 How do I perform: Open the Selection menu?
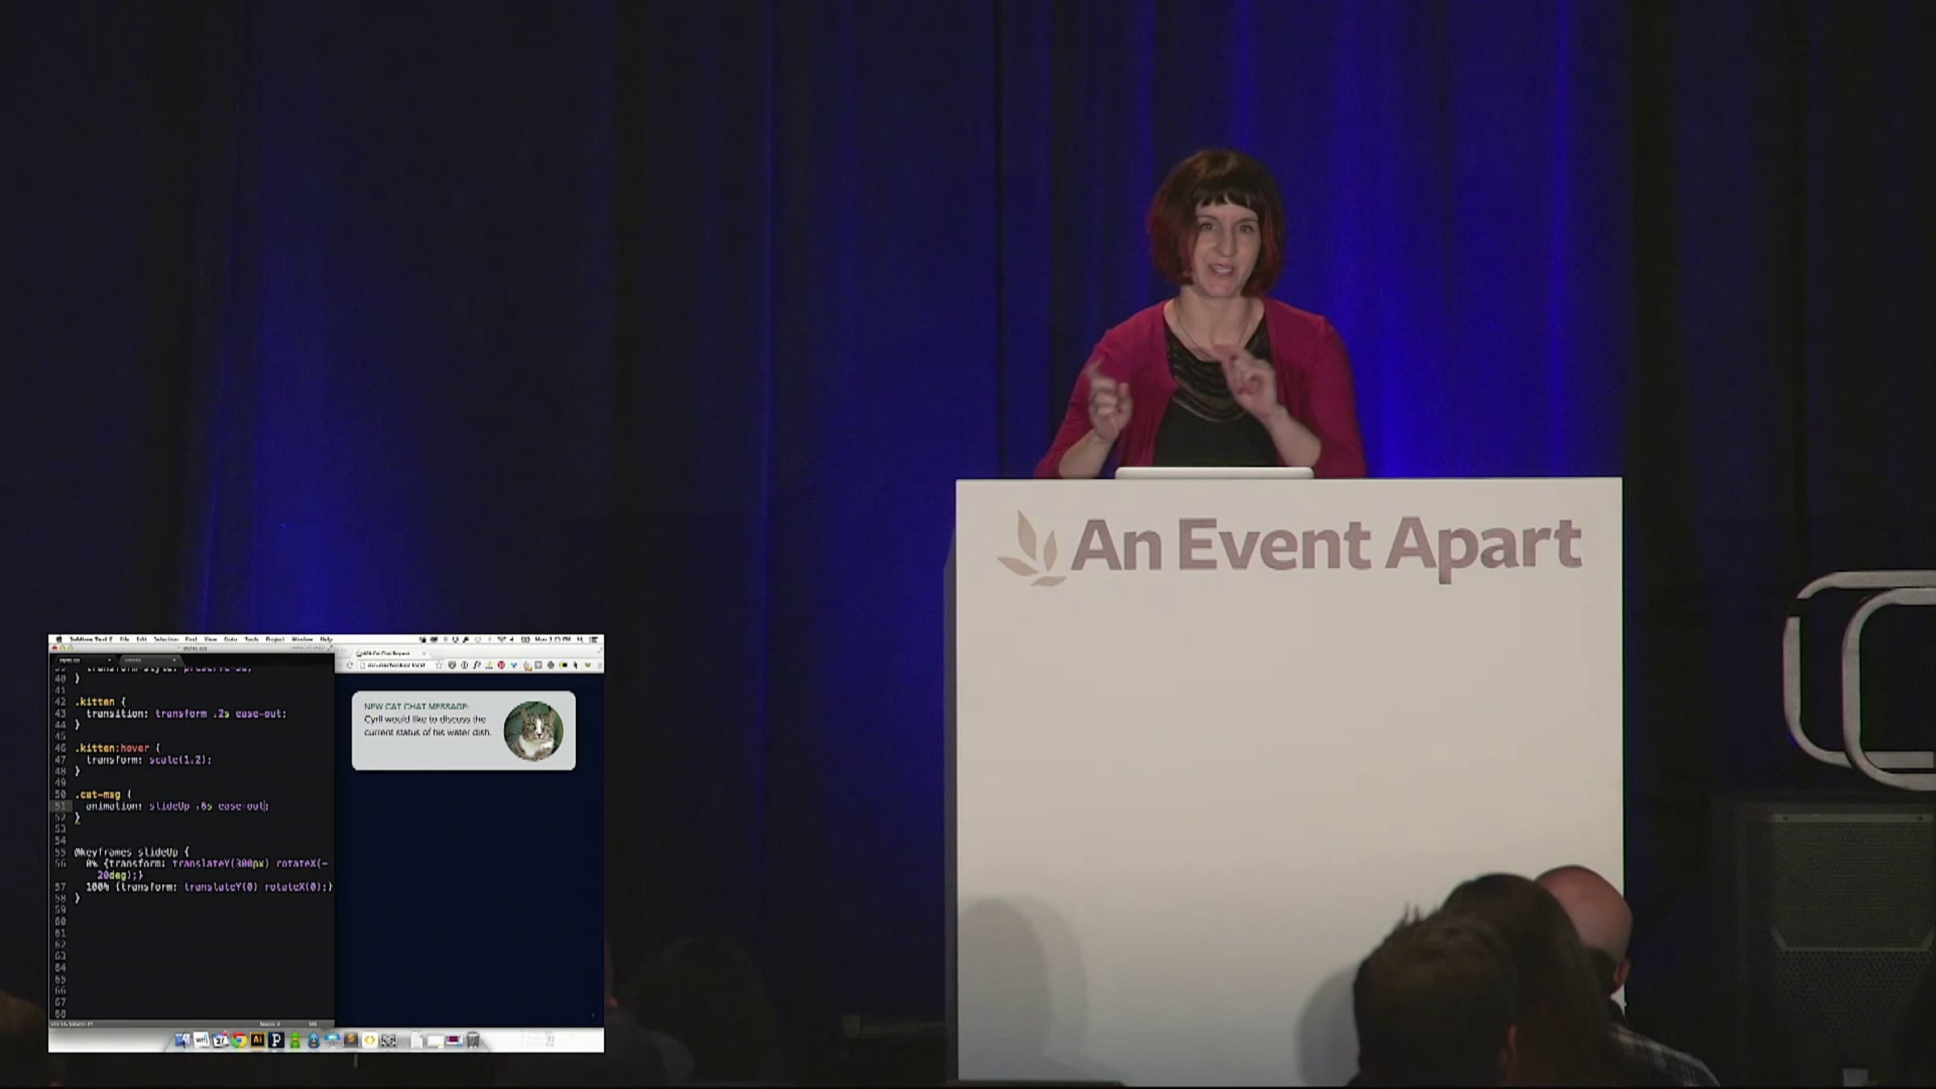(x=166, y=639)
